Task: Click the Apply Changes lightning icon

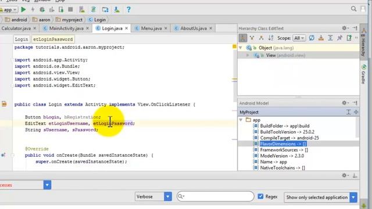Action: pyautogui.click(x=33, y=9)
